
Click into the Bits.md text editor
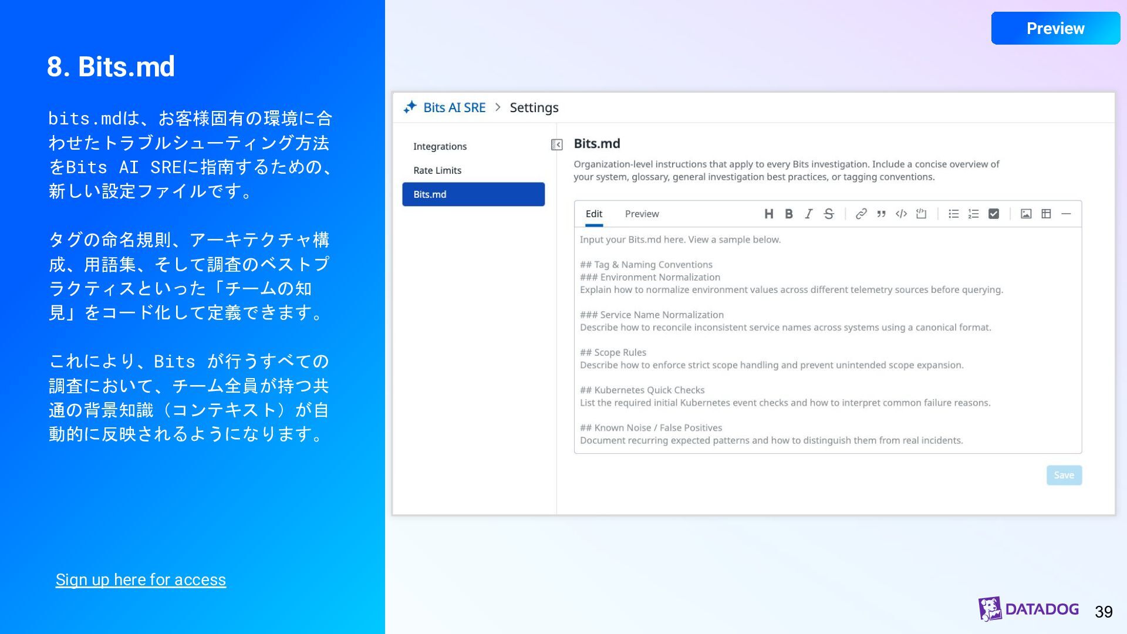[x=828, y=340]
